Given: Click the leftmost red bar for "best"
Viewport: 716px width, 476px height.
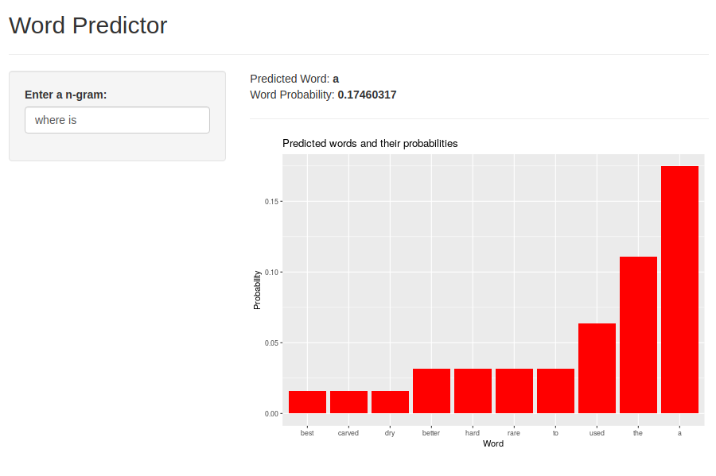Looking at the screenshot, I should 307,402.
